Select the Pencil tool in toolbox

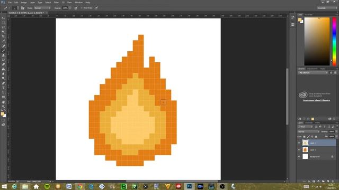[x=3, y=51]
